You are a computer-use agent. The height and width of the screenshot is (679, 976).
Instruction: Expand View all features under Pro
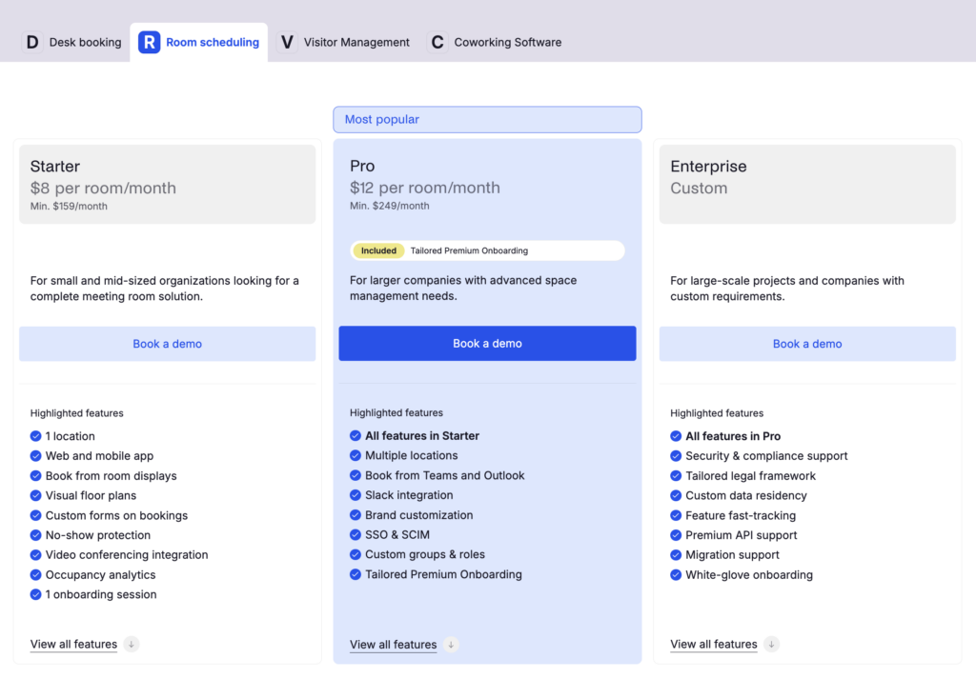(x=393, y=645)
